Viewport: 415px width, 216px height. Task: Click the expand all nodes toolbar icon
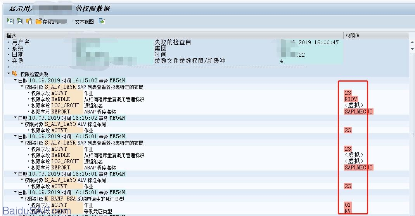pos(10,21)
